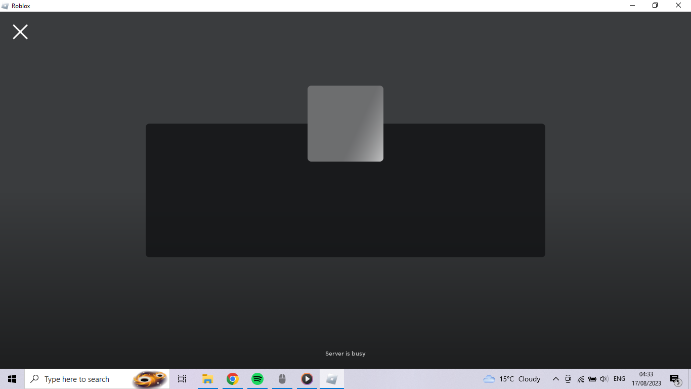This screenshot has height=389, width=691.
Task: Close the Roblox loading screen with the X
Action: click(20, 32)
